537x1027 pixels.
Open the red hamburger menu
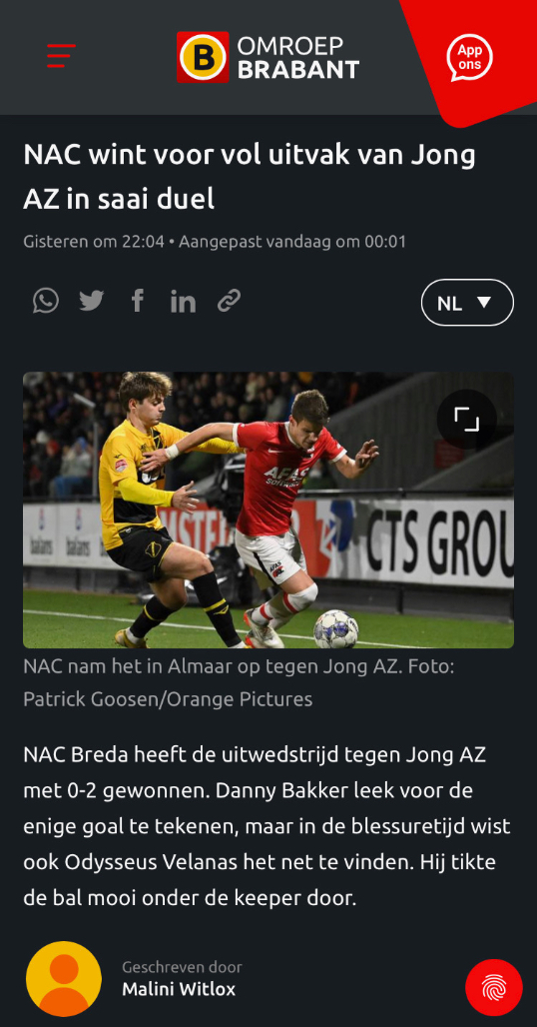click(x=61, y=56)
